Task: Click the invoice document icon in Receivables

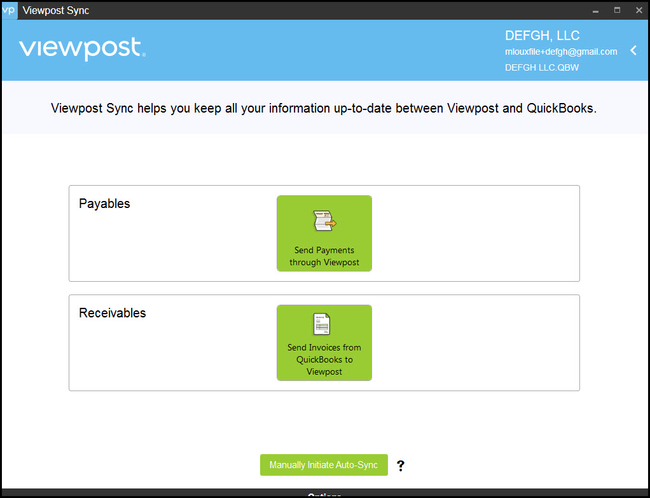Action: [x=322, y=324]
